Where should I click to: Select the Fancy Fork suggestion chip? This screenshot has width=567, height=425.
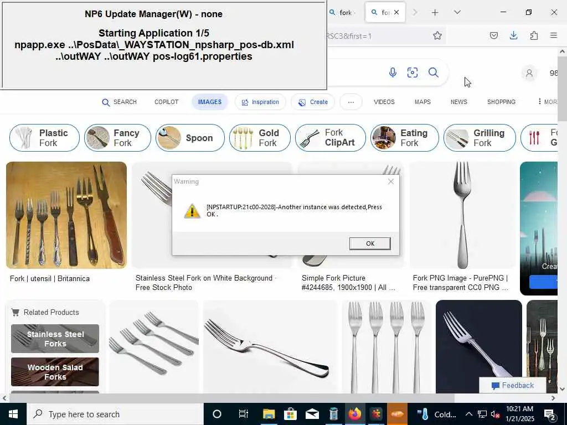pyautogui.click(x=117, y=138)
